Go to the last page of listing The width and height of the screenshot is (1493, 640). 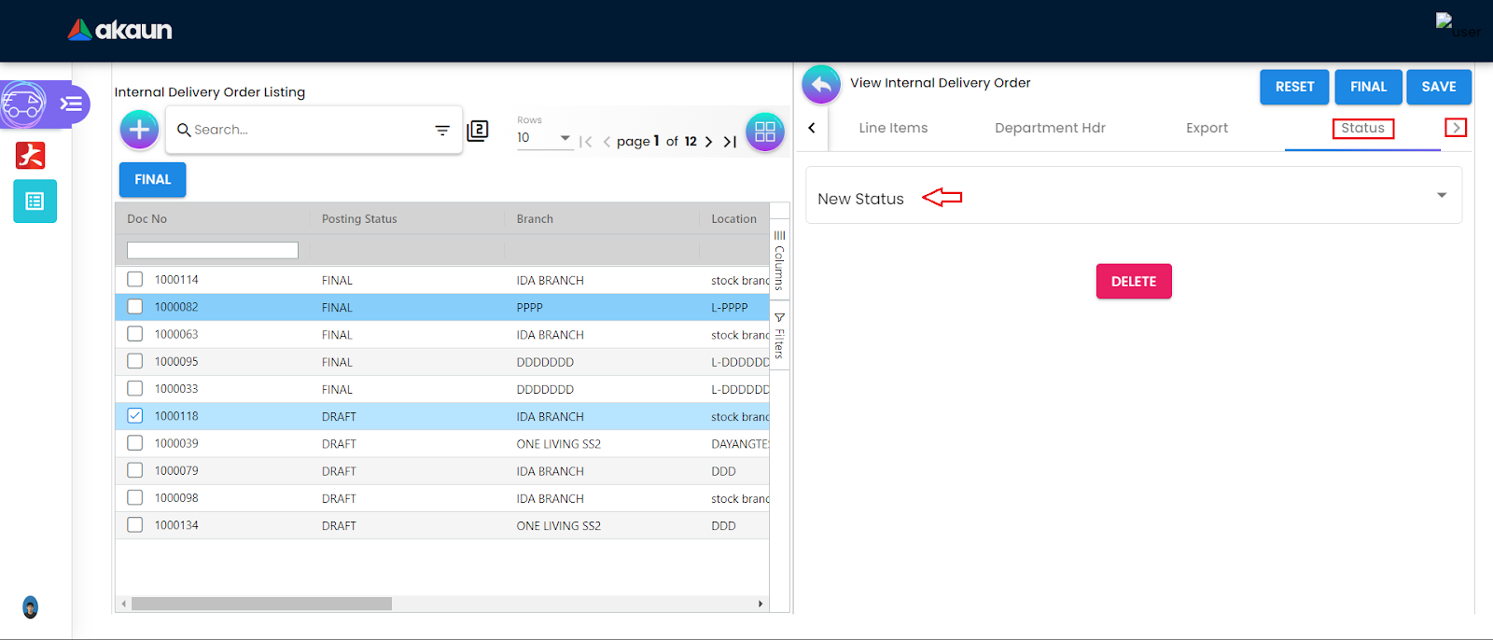pos(730,142)
